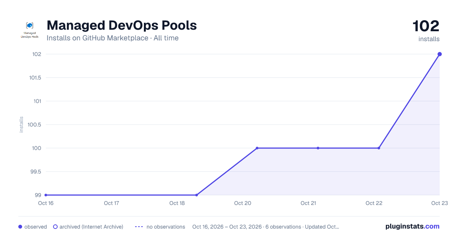Click the Managed DevOps Pools logo icon
This screenshot has width=458, height=240.
pyautogui.click(x=29, y=30)
